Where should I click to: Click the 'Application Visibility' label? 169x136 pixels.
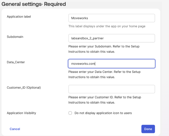21,113
